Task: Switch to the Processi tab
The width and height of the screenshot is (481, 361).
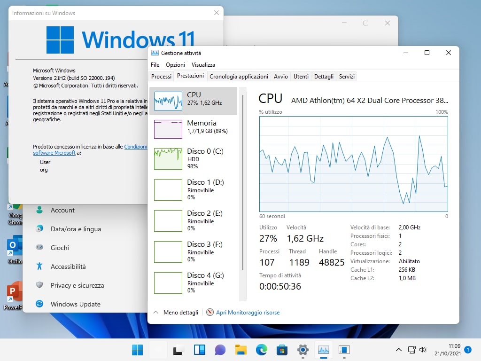Action: (x=161, y=77)
